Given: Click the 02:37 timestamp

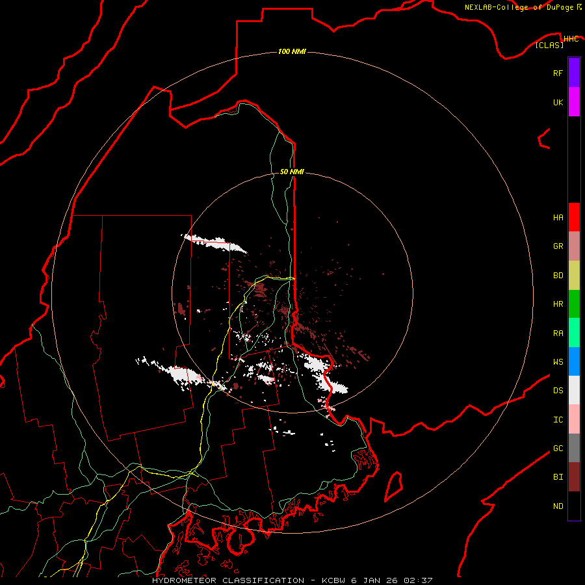Looking at the screenshot, I should 420,580.
